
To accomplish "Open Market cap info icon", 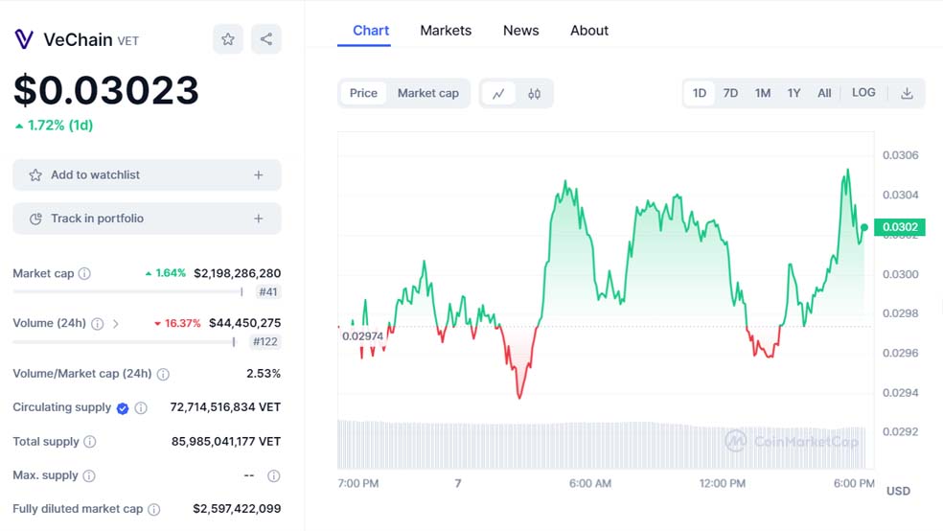I will click(84, 273).
